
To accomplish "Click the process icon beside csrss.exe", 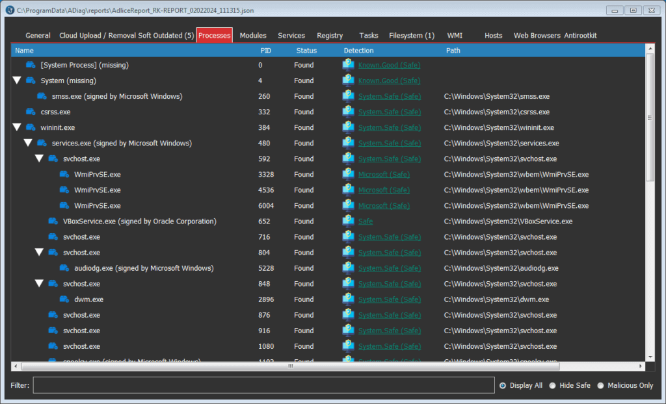I will 31,112.
